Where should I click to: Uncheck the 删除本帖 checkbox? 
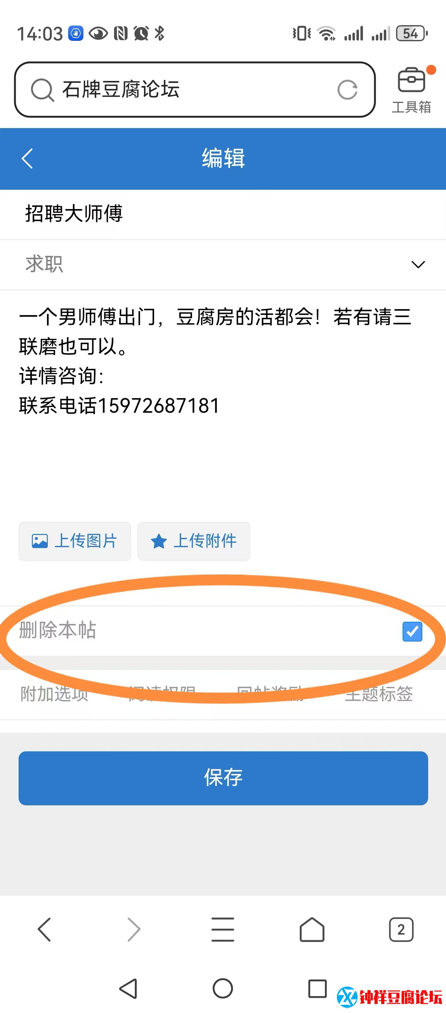point(412,631)
